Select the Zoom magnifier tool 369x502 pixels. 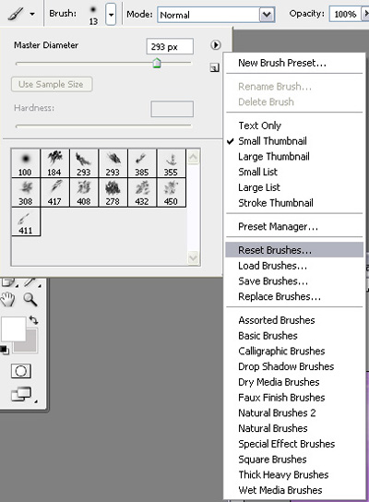coord(30,299)
